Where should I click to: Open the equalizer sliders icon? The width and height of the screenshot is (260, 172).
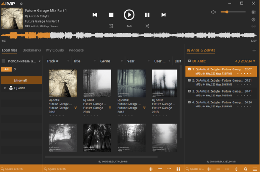tap(253, 12)
